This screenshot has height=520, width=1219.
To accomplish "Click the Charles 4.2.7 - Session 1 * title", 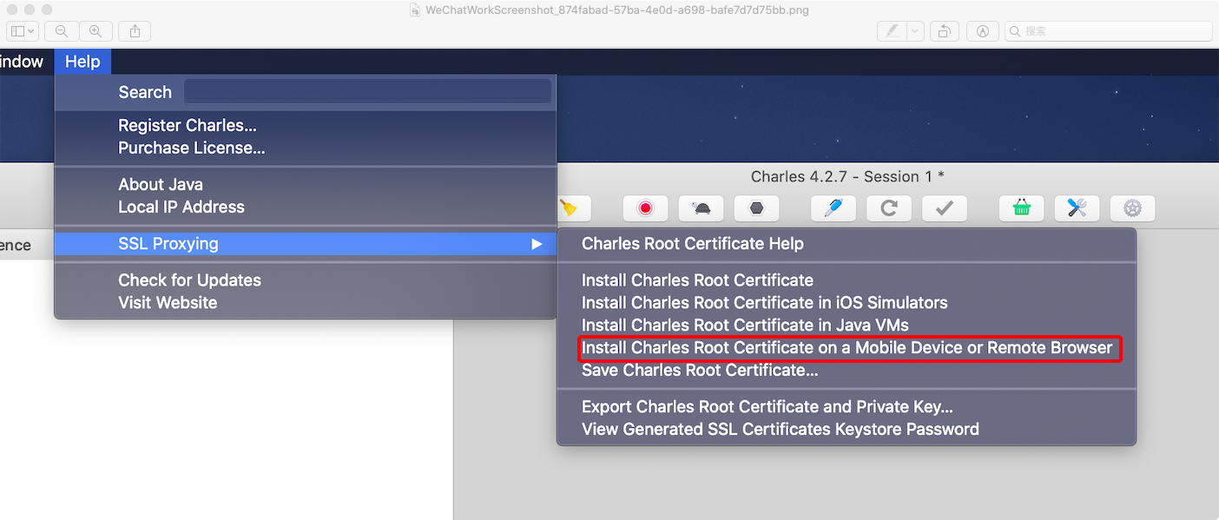I will [847, 177].
